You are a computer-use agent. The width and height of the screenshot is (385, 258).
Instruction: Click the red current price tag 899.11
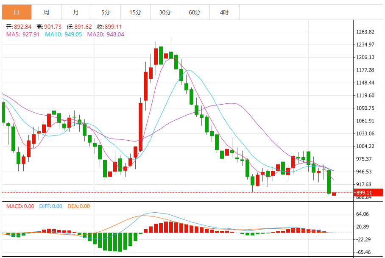point(368,192)
